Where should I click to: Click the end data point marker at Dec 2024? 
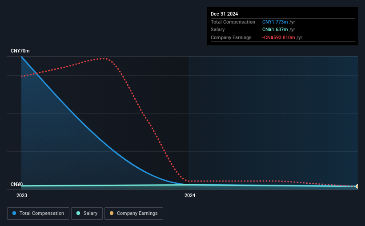click(x=357, y=186)
